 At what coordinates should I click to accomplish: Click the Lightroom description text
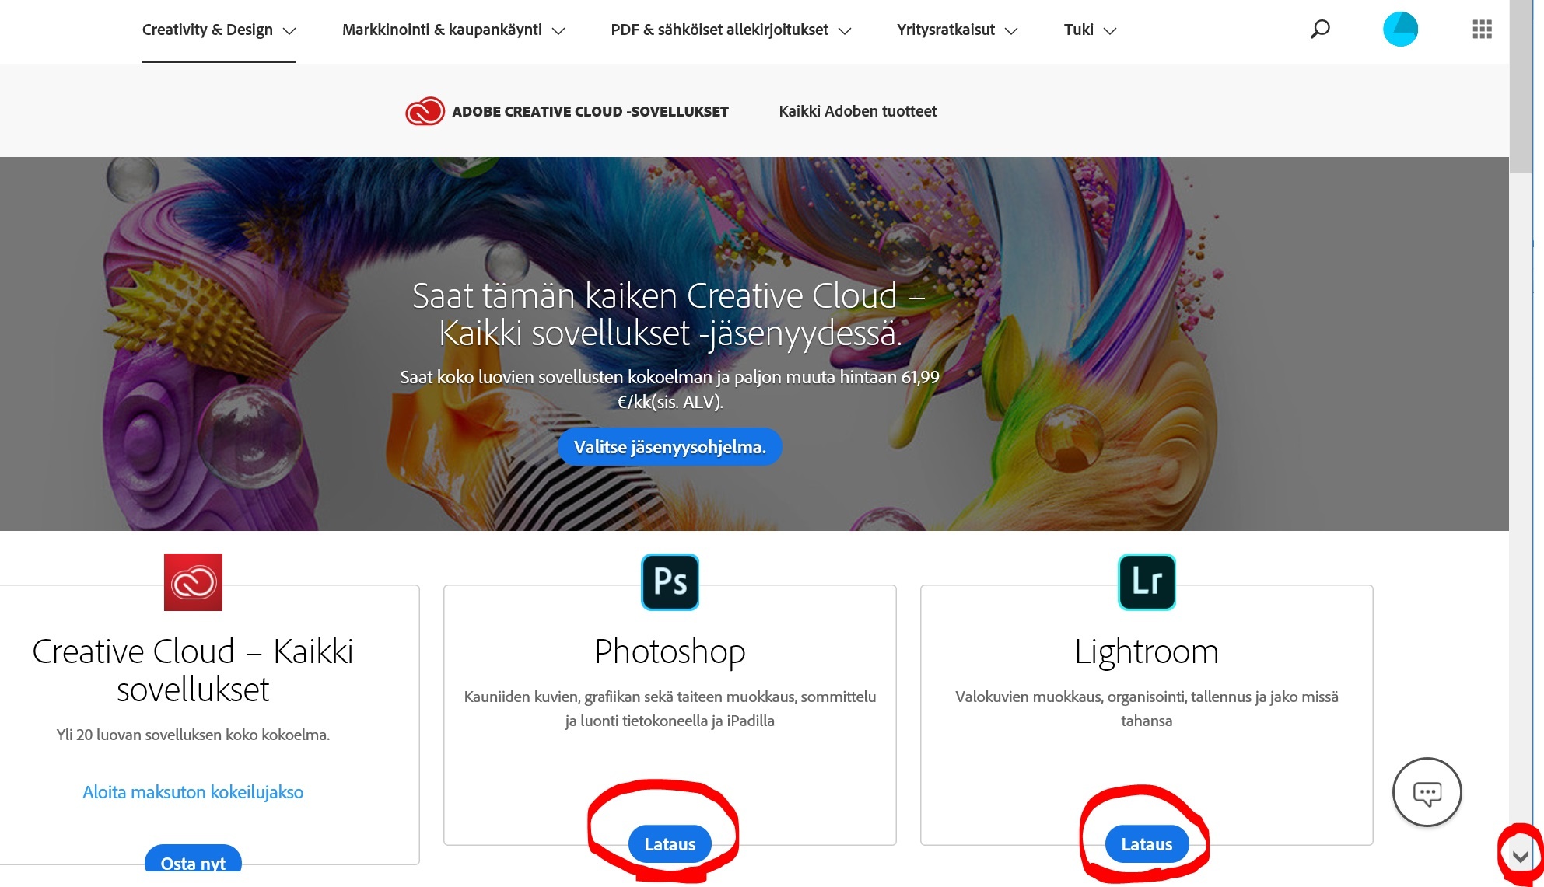click(x=1147, y=708)
